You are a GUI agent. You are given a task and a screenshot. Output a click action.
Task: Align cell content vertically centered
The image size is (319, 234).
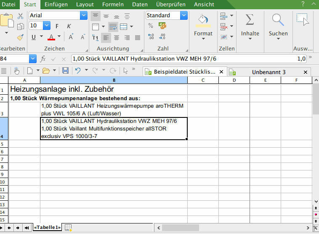(106, 16)
